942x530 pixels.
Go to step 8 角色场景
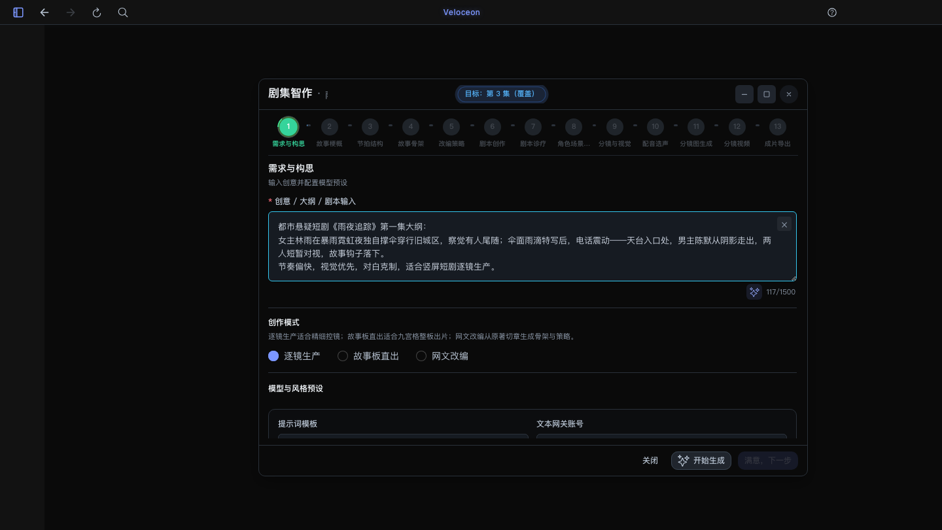click(574, 132)
